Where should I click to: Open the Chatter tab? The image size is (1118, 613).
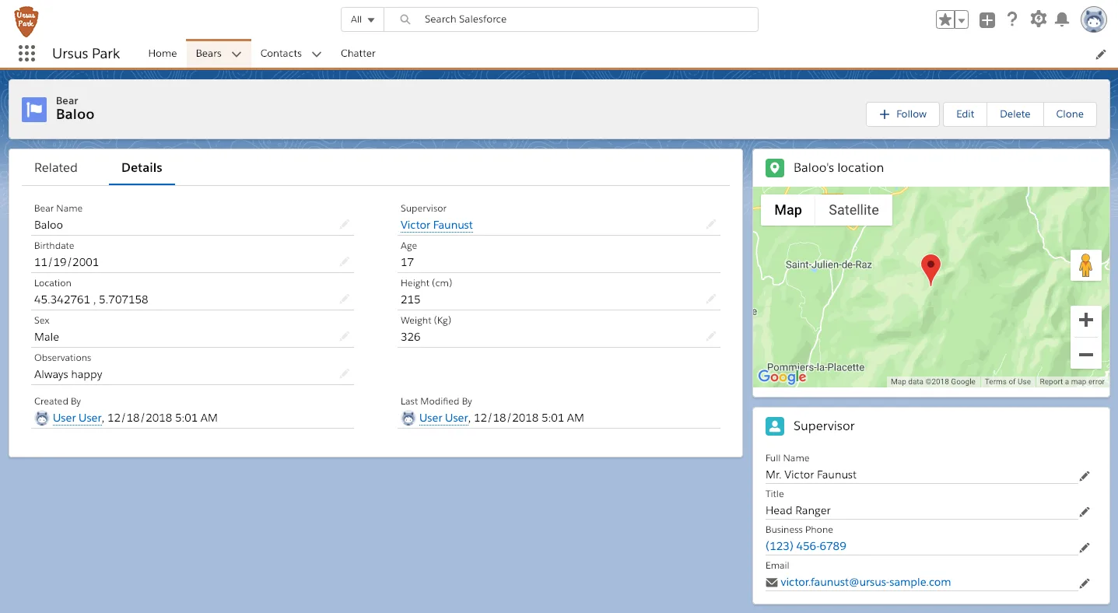tap(358, 54)
